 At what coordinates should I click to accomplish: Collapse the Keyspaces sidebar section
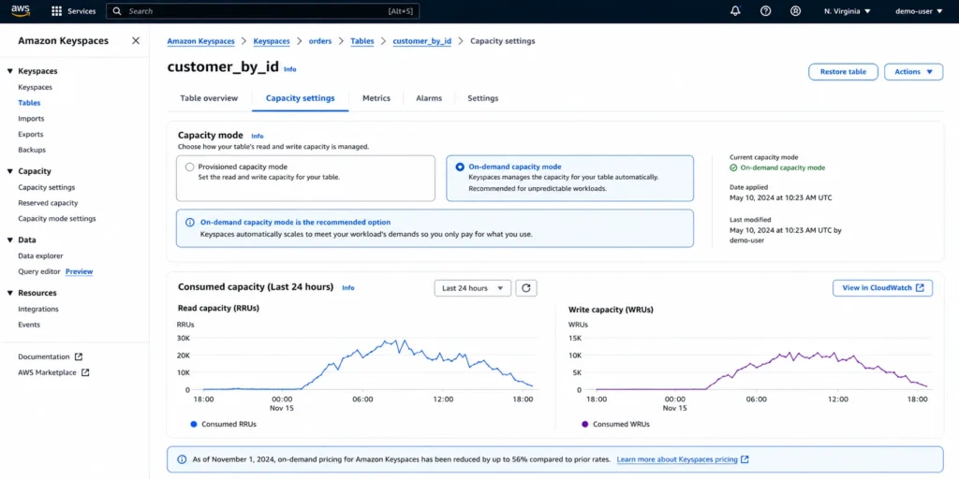tap(9, 71)
